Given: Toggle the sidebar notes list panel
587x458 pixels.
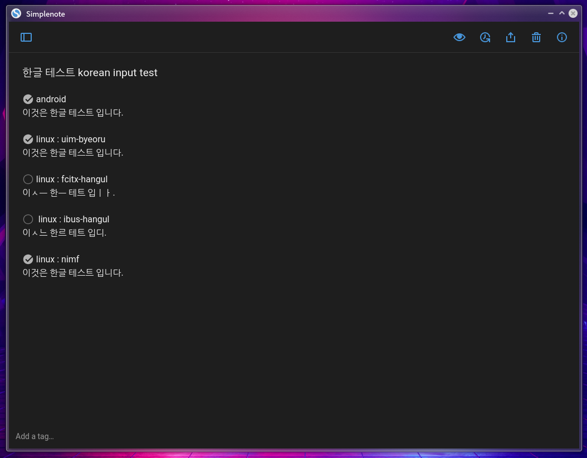Looking at the screenshot, I should pyautogui.click(x=26, y=37).
